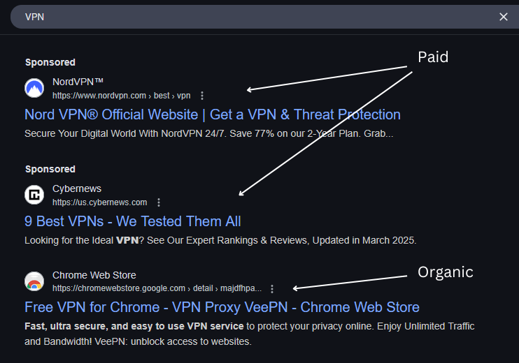Screen dimensions: 519x363
Task: Open the three-dot menu beside nordvpn.com URL
Action: 202,96
